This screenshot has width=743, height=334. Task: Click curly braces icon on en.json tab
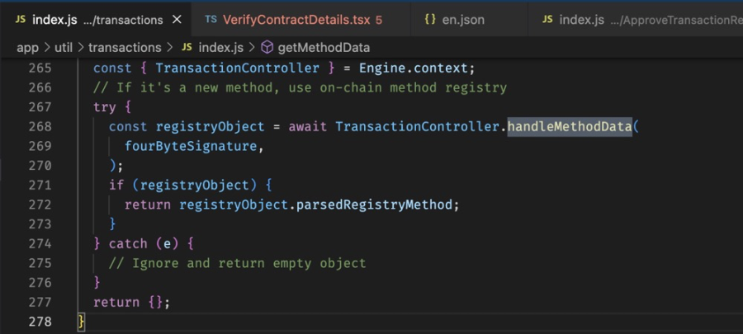(430, 20)
